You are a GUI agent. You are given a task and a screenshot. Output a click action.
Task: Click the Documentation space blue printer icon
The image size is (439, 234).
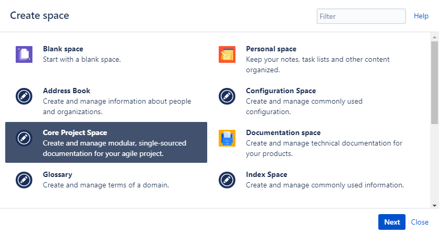pyautogui.click(x=227, y=138)
